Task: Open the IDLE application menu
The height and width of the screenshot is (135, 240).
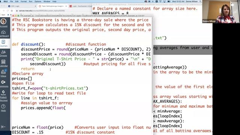Action: pyautogui.click(x=6, y=1)
